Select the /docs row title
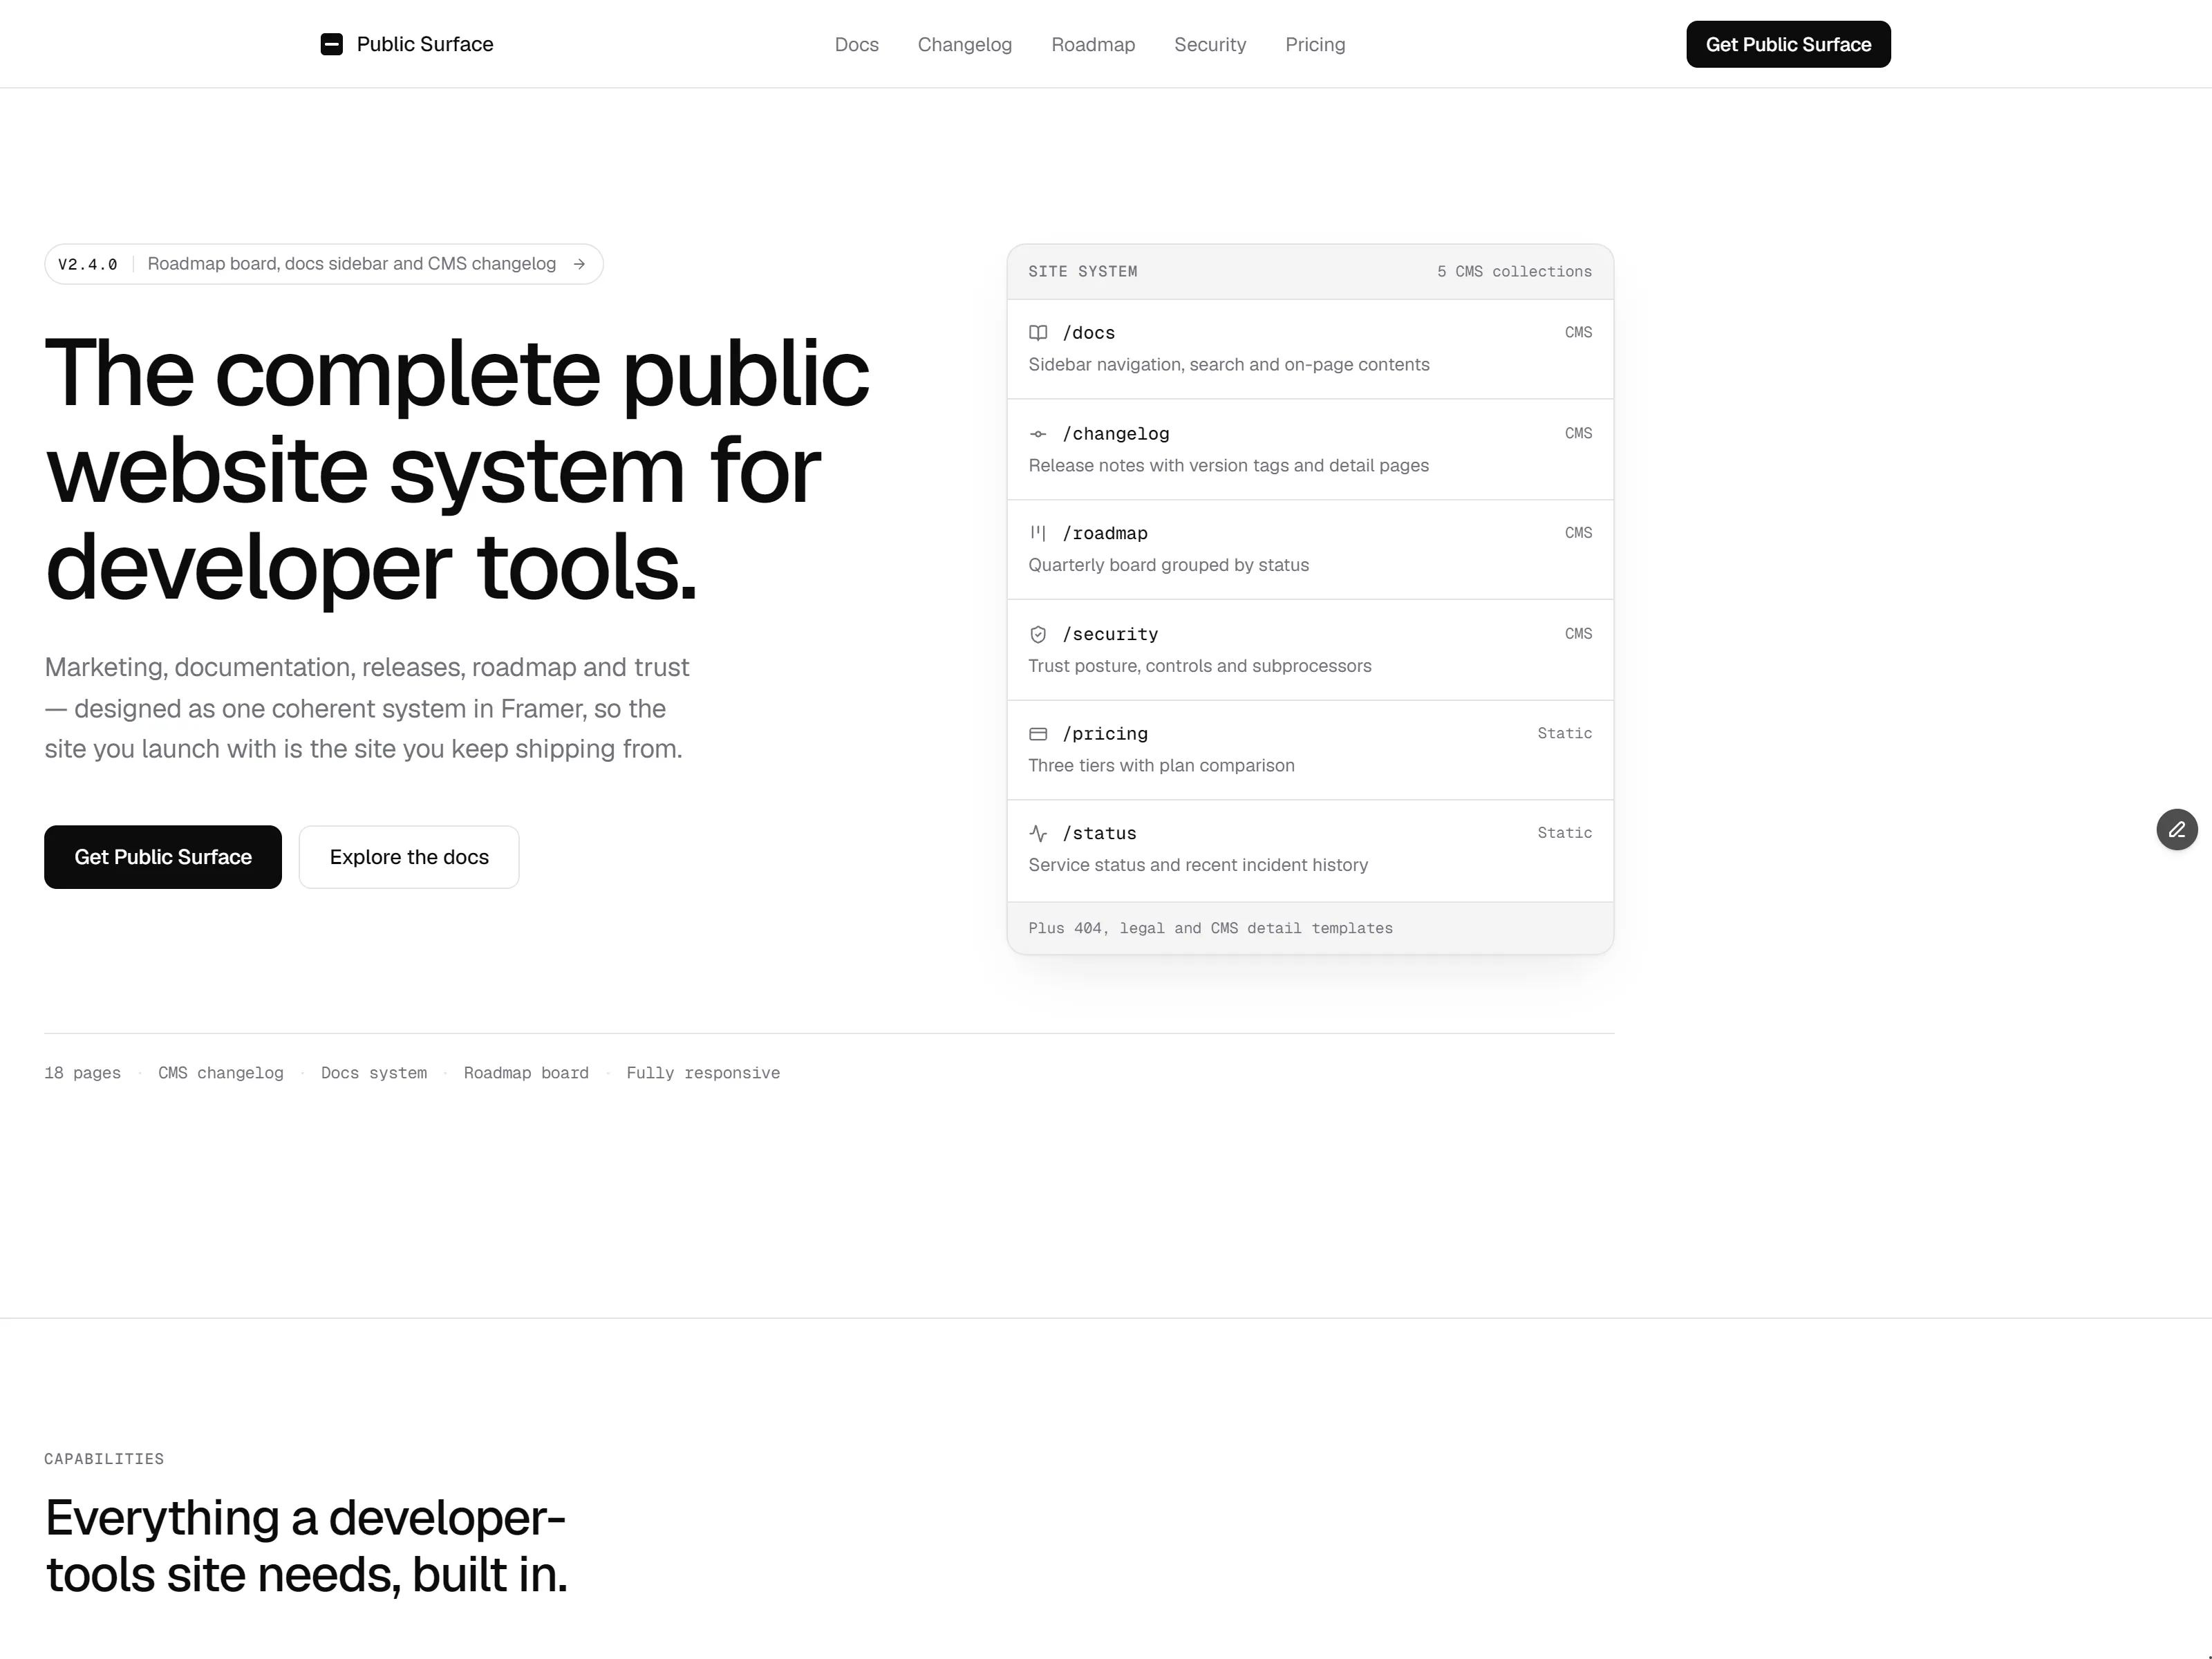Viewport: 2212px width, 1659px height. pyautogui.click(x=1089, y=333)
